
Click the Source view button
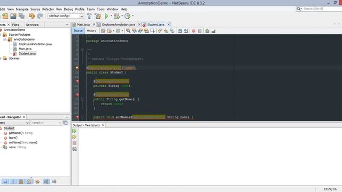[78, 31]
